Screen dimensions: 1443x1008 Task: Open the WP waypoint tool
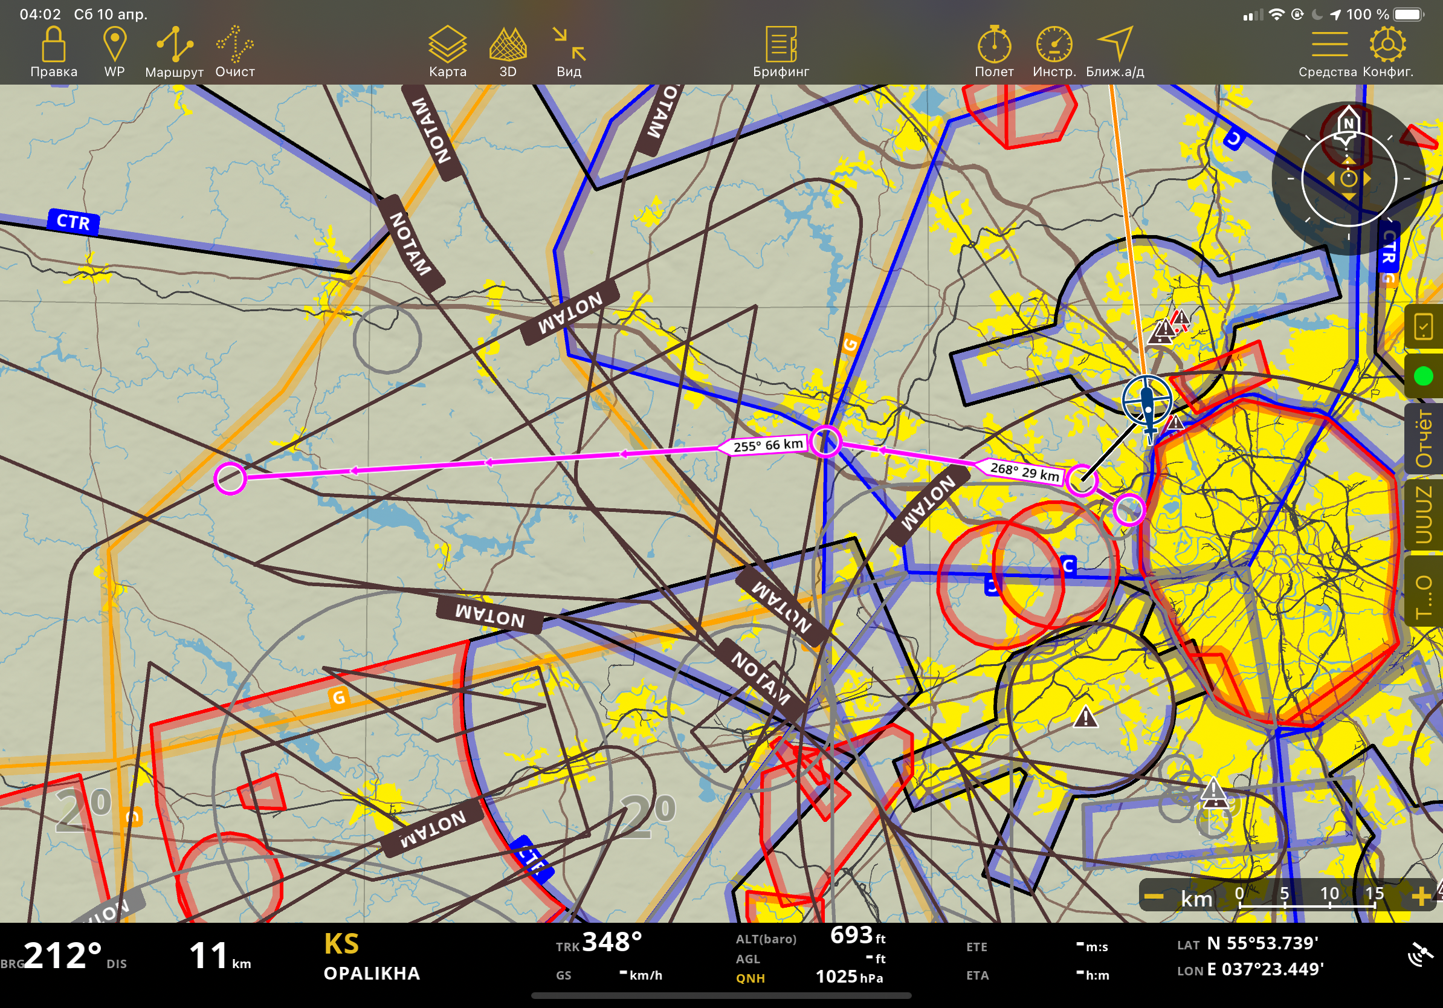click(x=114, y=45)
